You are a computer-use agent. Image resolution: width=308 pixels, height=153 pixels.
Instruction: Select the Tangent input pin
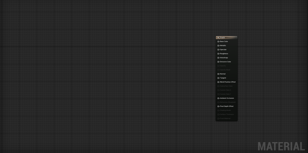[218, 78]
